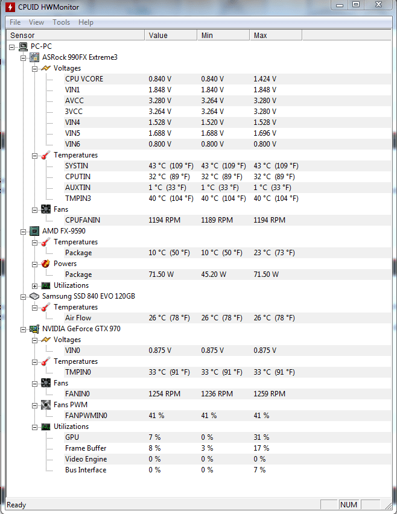
Task: Collapse the NVIDIA GeForce GTX 970 node
Action: pyautogui.click(x=24, y=329)
